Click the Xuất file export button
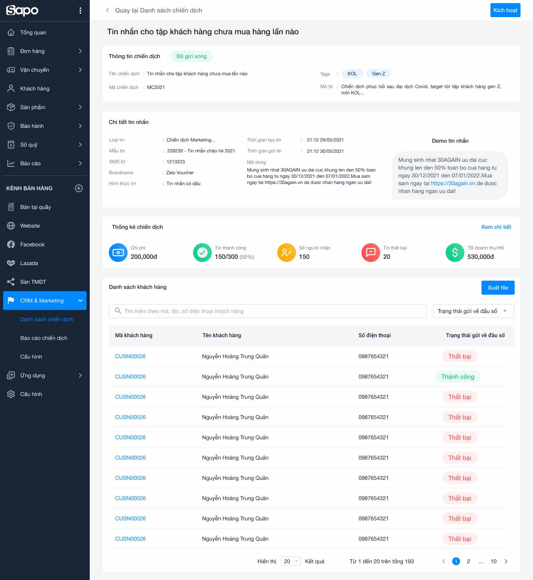 497,288
